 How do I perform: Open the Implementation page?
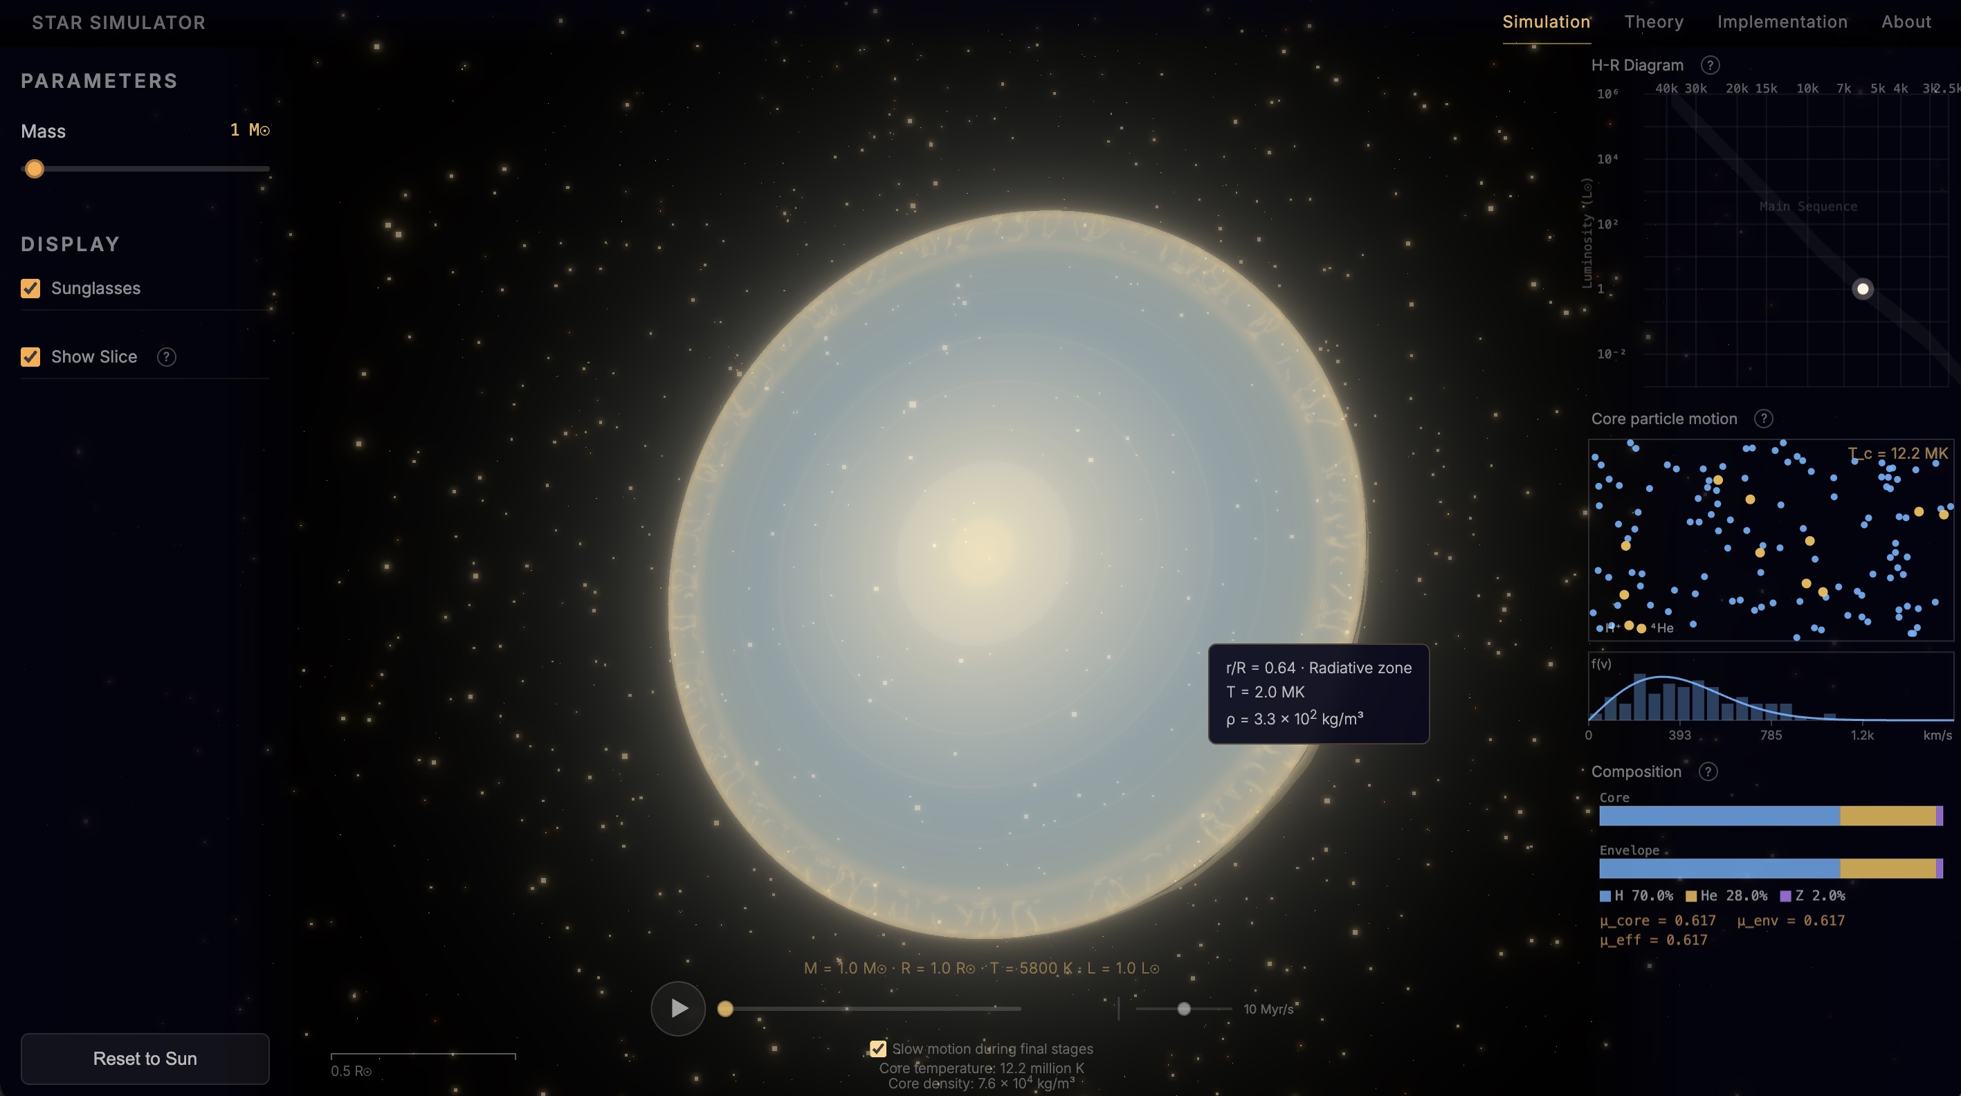(1782, 21)
